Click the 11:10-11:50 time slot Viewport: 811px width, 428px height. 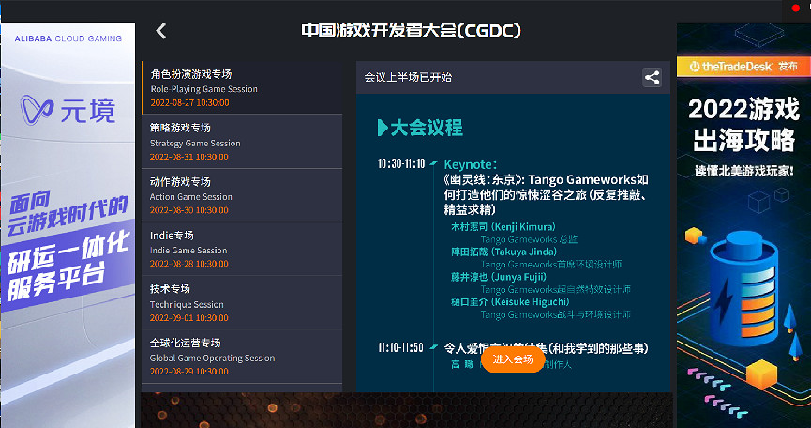click(400, 347)
